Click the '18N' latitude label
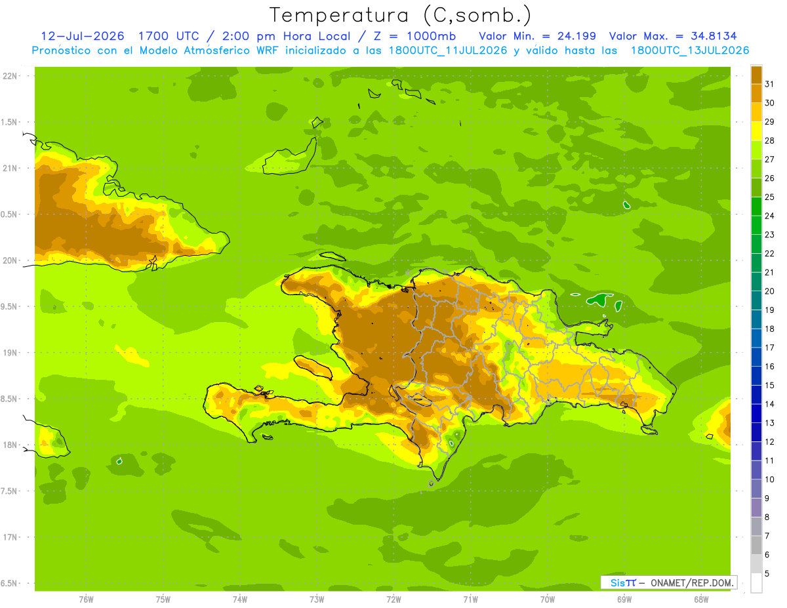787x608 pixels. (x=10, y=445)
